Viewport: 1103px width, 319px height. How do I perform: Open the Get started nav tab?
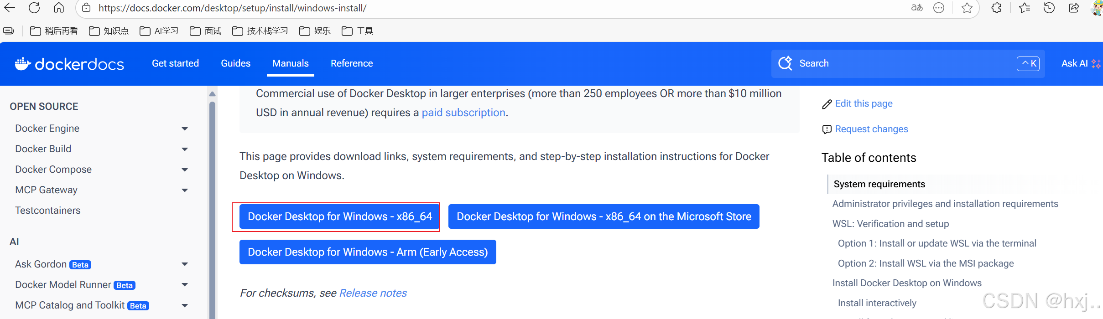pos(175,63)
